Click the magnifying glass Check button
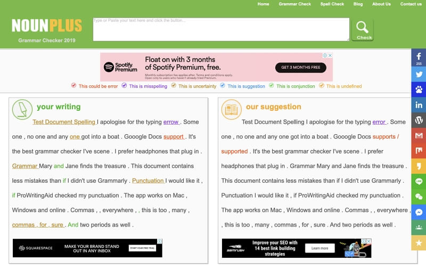 pyautogui.click(x=363, y=30)
